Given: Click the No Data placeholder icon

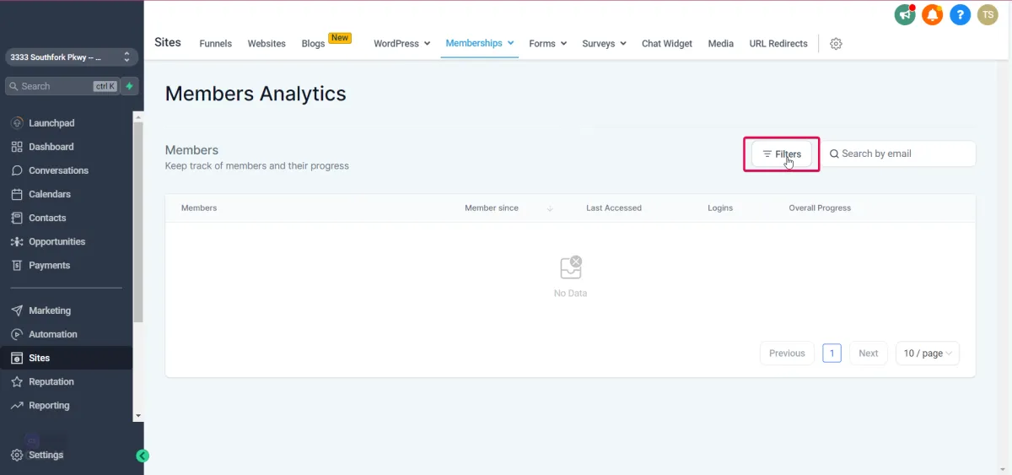Looking at the screenshot, I should point(571,267).
